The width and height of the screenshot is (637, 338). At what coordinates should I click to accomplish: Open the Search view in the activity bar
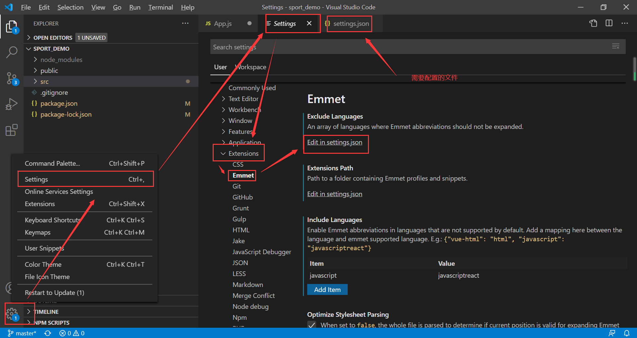(12, 52)
